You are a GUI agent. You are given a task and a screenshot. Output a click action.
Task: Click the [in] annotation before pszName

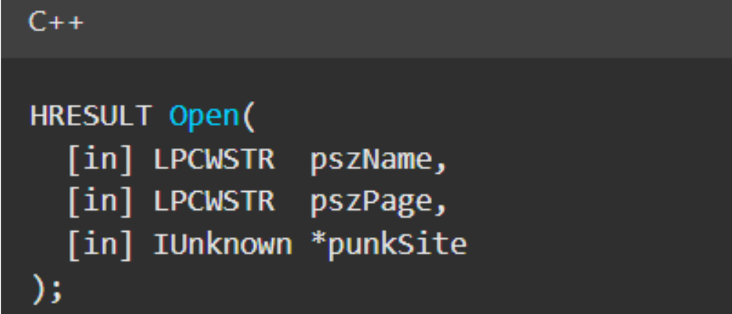[x=100, y=159]
